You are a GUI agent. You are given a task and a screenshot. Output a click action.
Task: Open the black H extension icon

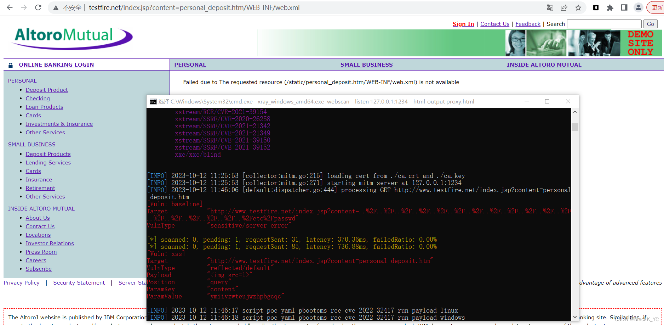point(596,7)
